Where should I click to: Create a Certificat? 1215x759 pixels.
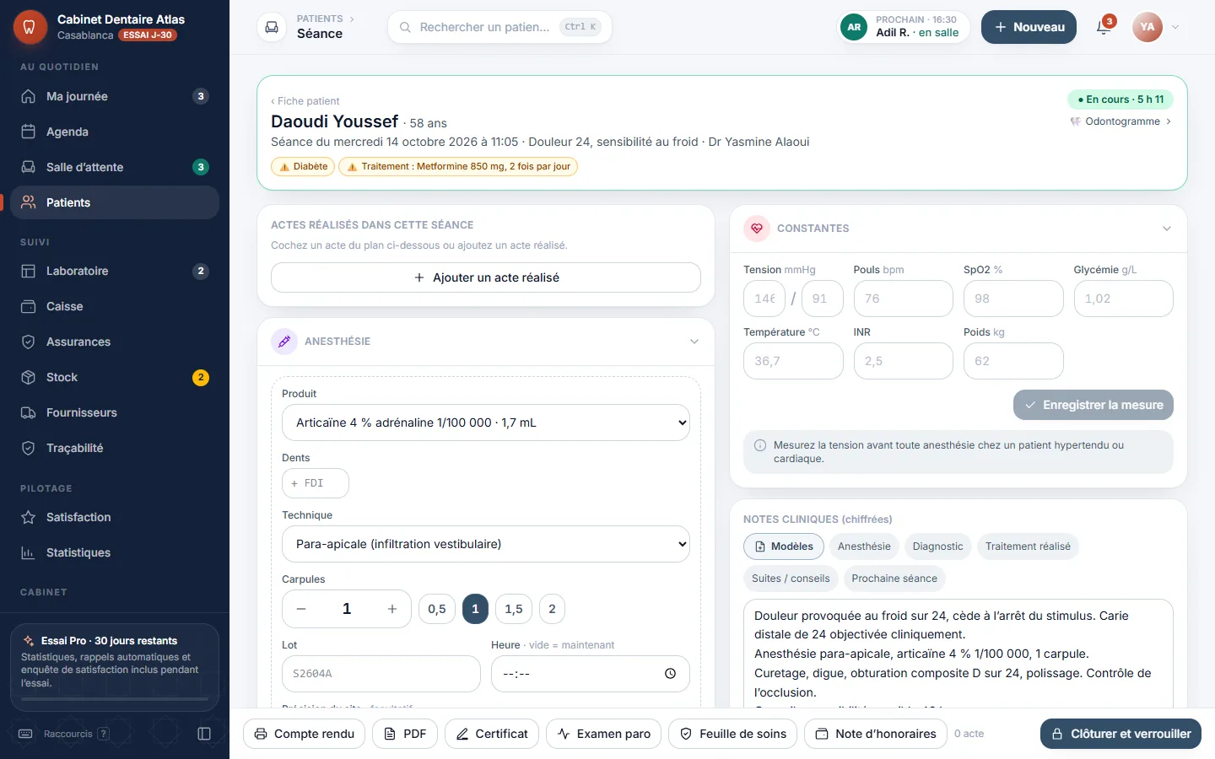tap(492, 734)
